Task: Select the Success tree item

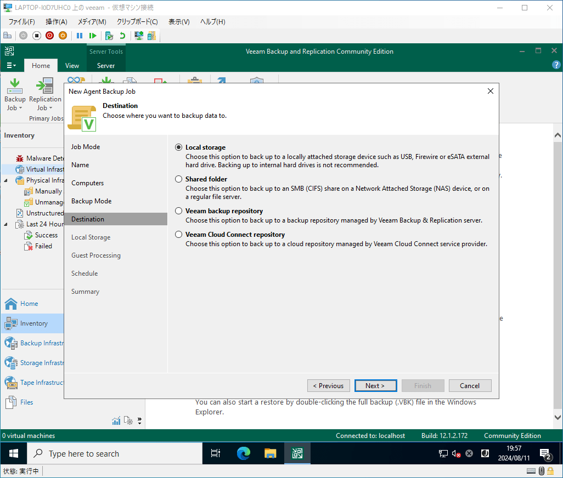Action: [x=41, y=235]
